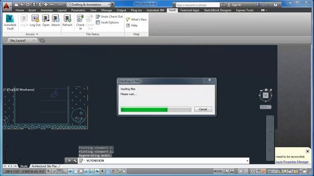Screen dimensions: 314x176
Task: Toggle Infer Constraints in status bar
Action: pos(49,171)
